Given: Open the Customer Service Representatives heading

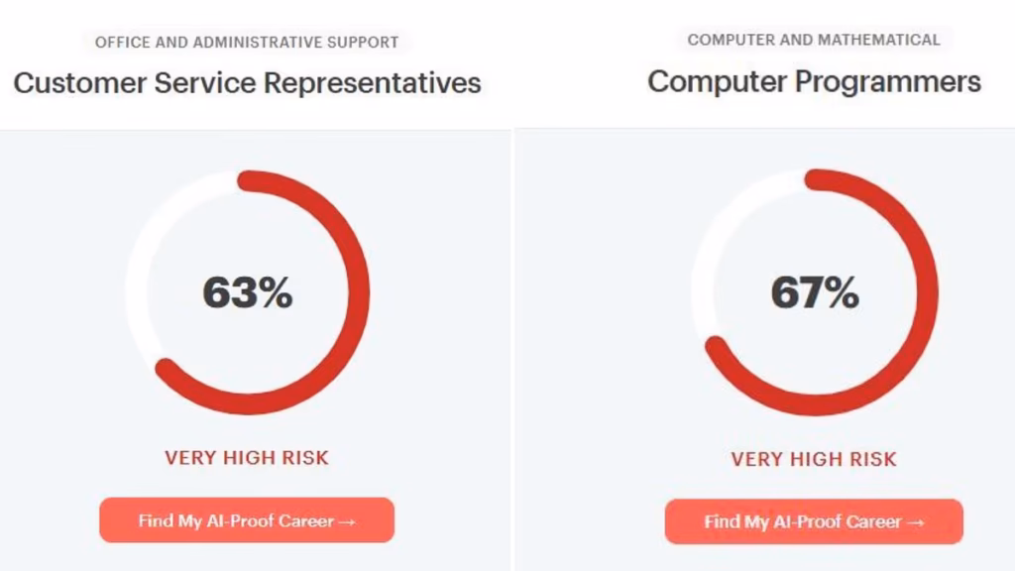Looking at the screenshot, I should pos(247,83).
